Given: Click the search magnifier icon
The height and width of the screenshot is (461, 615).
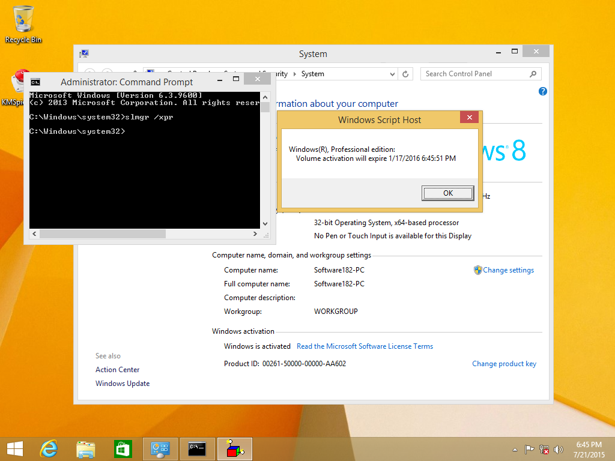Looking at the screenshot, I should 533,74.
